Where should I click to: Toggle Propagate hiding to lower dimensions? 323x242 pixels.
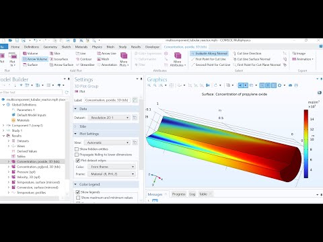click(x=77, y=155)
